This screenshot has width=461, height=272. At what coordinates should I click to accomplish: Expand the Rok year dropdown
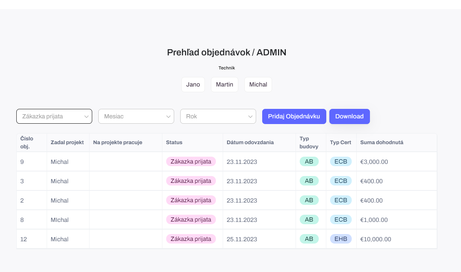coord(218,116)
